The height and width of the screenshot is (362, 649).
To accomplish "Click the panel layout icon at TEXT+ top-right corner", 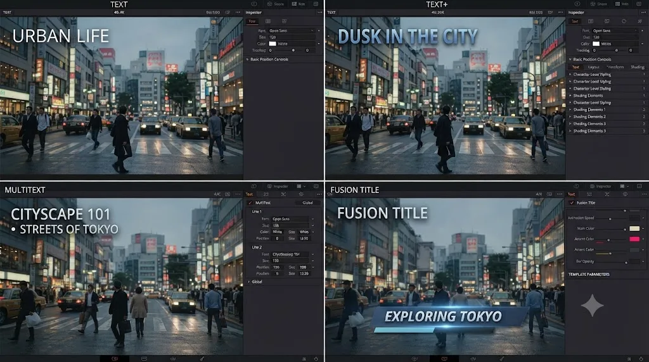I will (x=639, y=4).
